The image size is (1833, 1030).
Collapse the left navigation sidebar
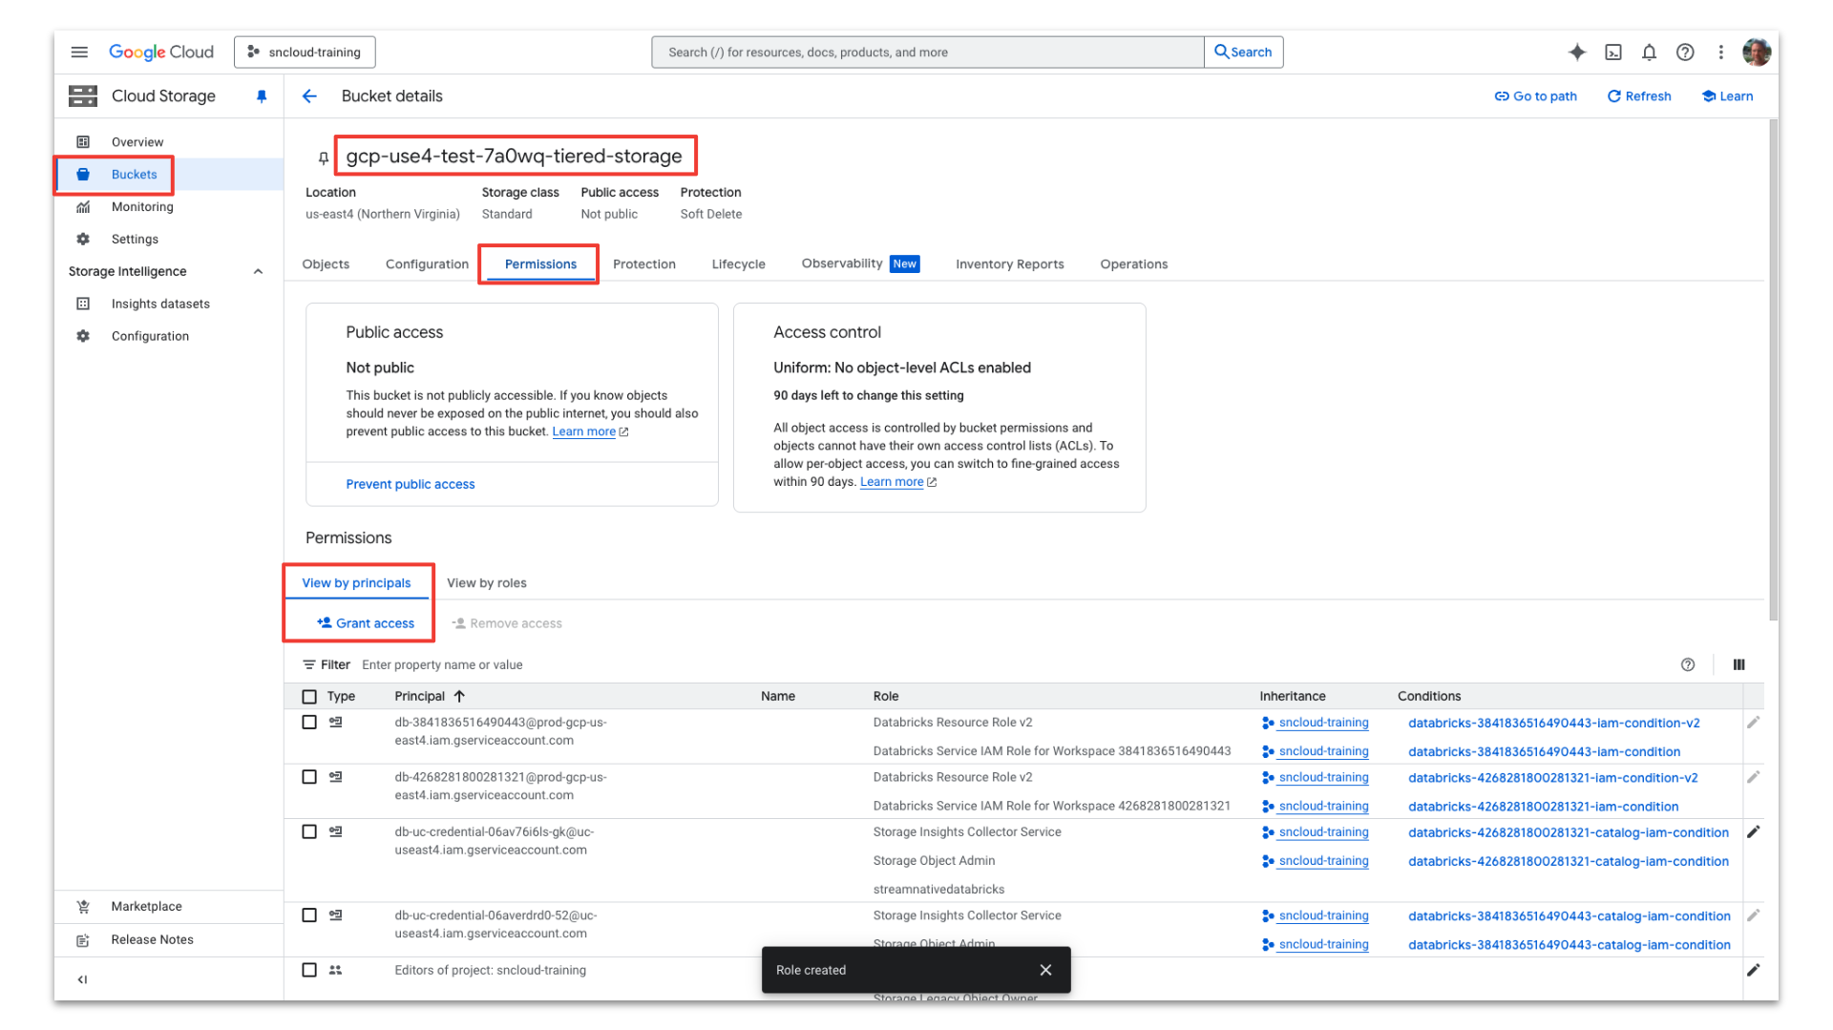(x=82, y=979)
